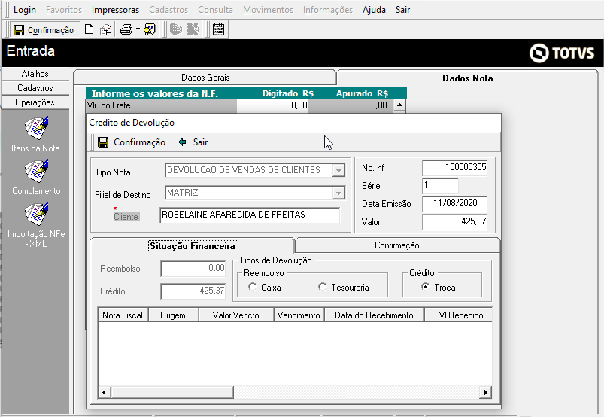Open the Atalhos sidebar section
This screenshot has height=417, width=604.
[35, 74]
